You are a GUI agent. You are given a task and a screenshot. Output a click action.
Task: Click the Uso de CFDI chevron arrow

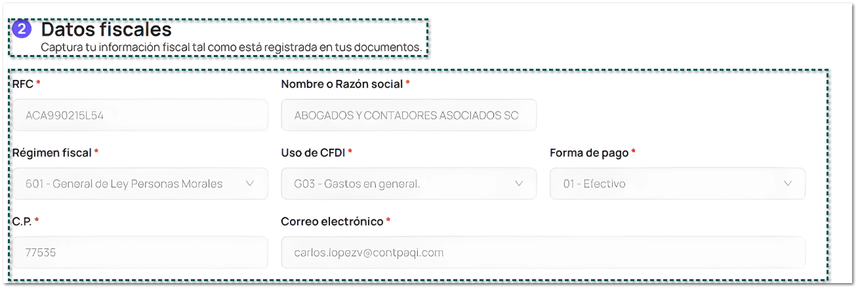[x=519, y=183]
